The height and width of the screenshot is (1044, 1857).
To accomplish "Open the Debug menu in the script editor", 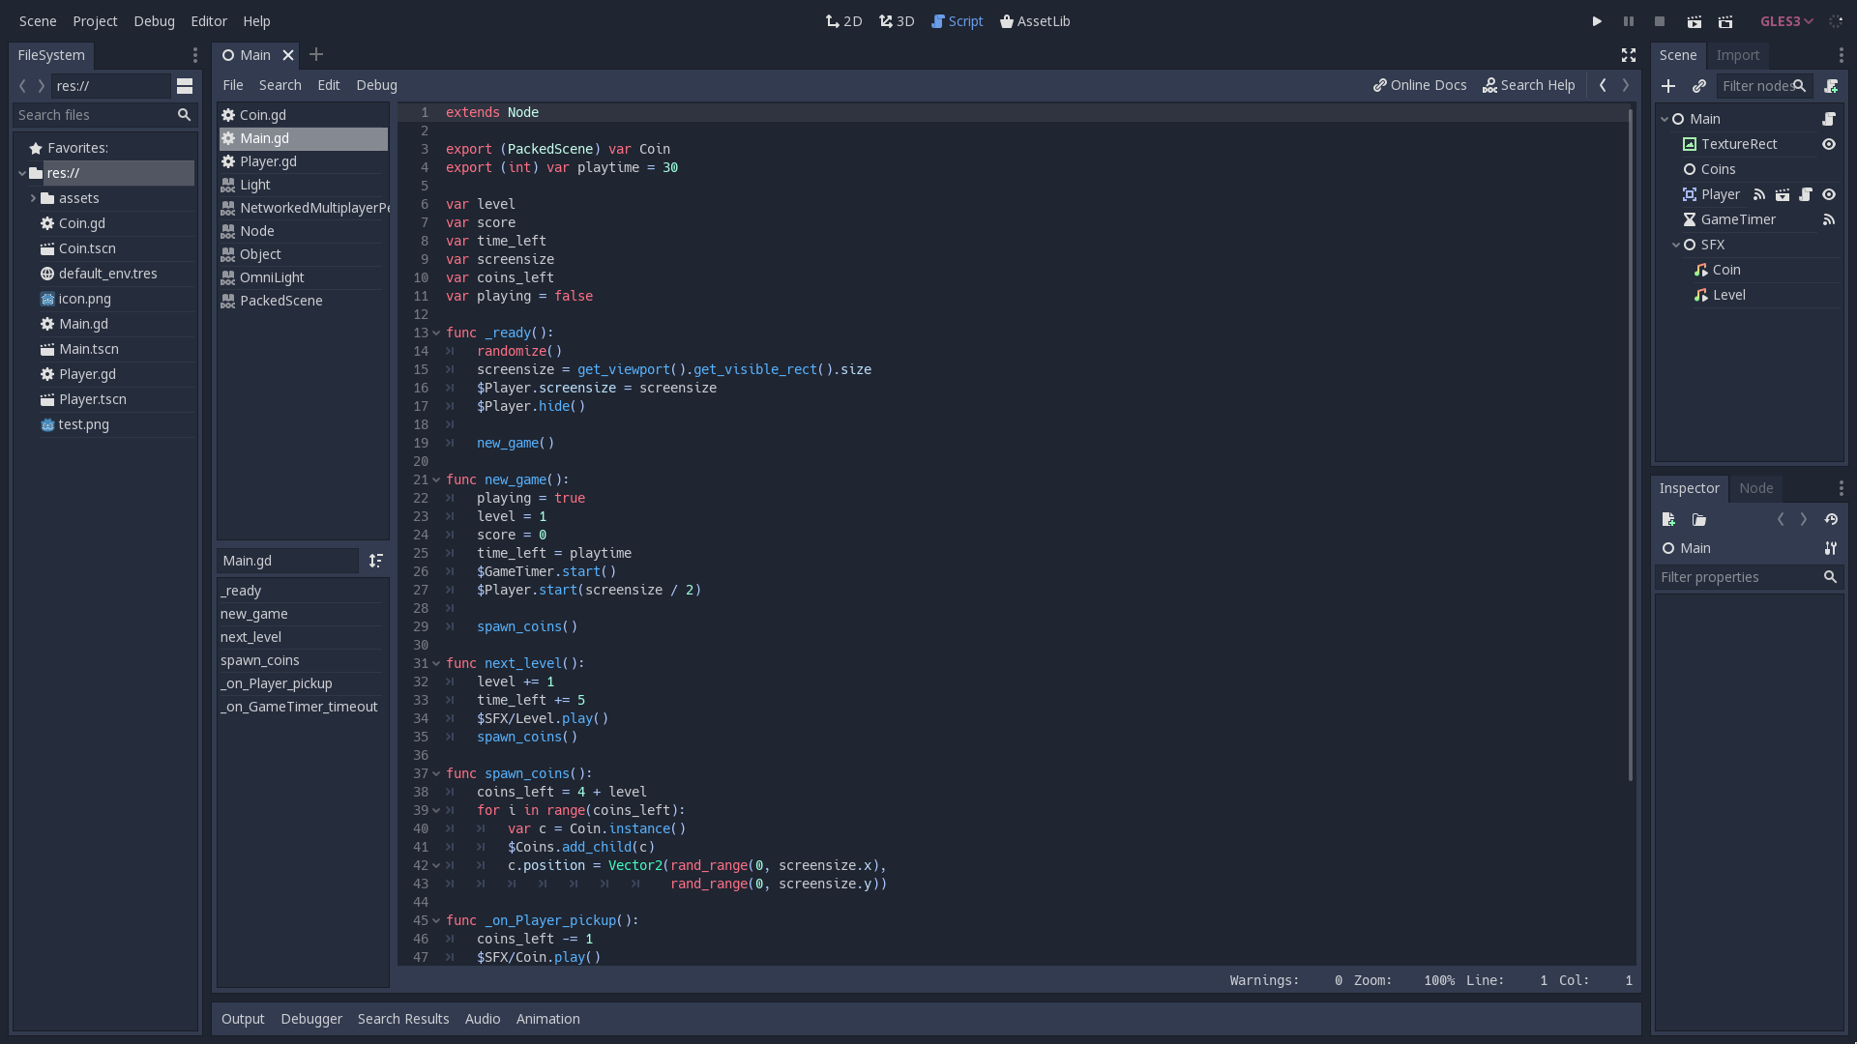I will click(x=376, y=85).
